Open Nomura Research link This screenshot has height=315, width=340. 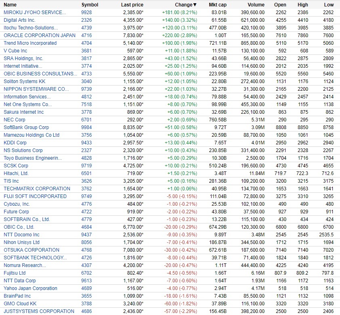tap(25, 265)
